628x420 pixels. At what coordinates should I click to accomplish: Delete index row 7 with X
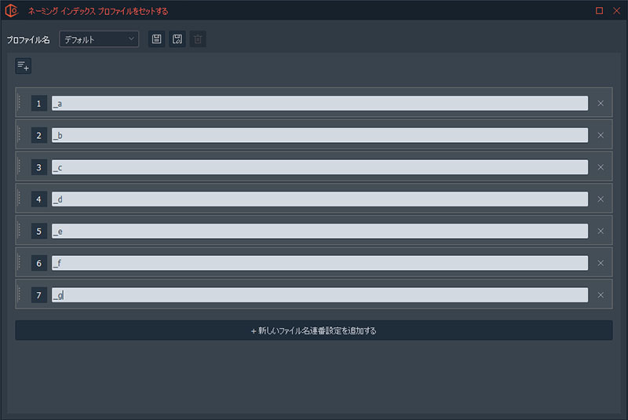pos(601,295)
